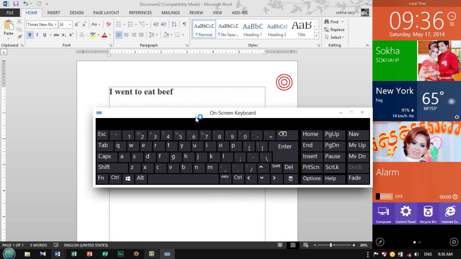Apply italic formatting
The width and height of the screenshot is (461, 259).
point(37,35)
